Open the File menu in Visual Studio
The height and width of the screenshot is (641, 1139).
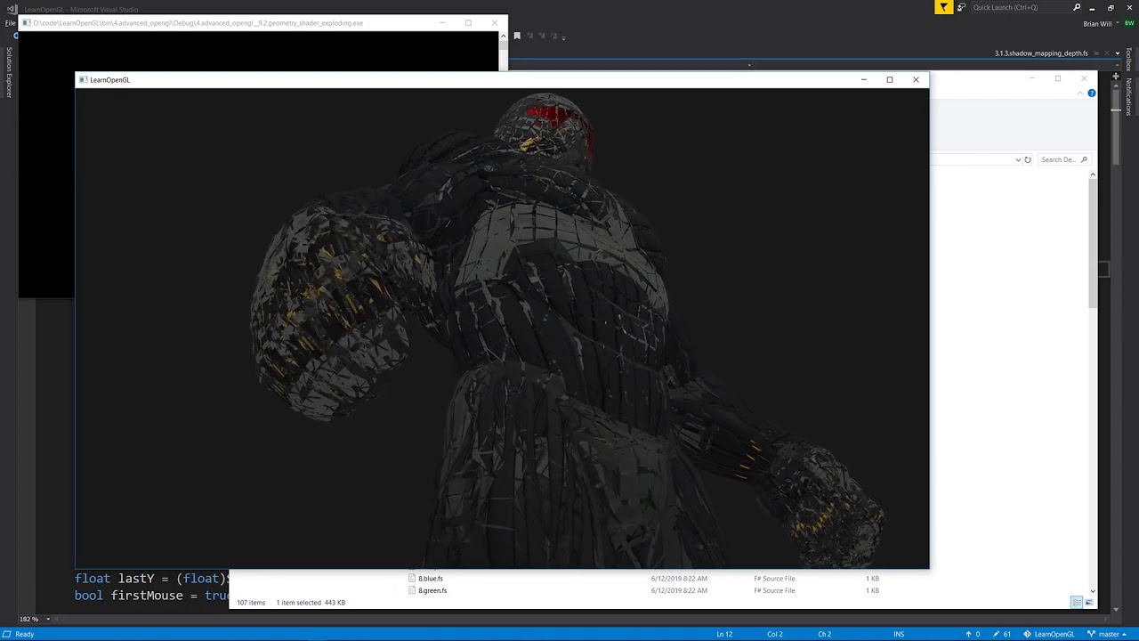click(x=10, y=23)
